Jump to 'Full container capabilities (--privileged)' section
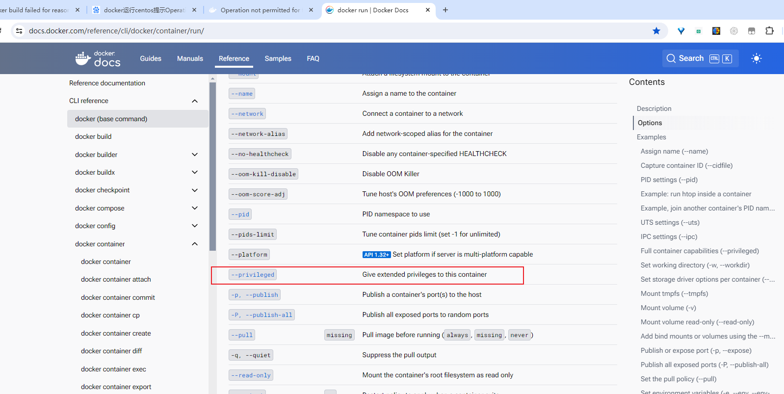The width and height of the screenshot is (784, 394). (x=700, y=251)
